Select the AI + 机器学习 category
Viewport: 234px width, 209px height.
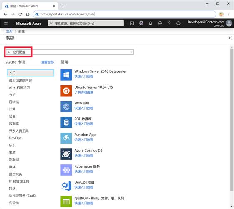click(x=19, y=87)
